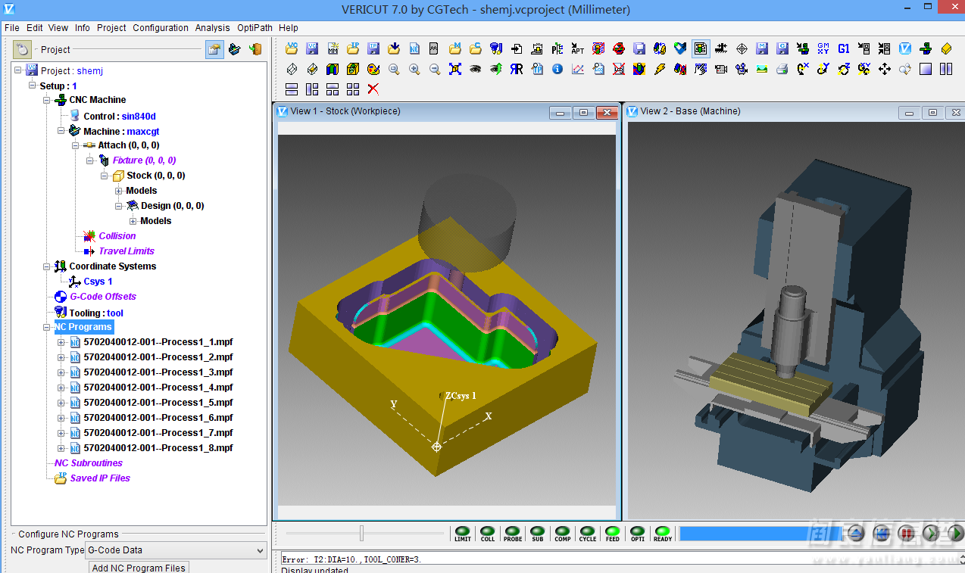The height and width of the screenshot is (573, 965).
Task: Toggle the OPTI status light
Action: click(638, 534)
